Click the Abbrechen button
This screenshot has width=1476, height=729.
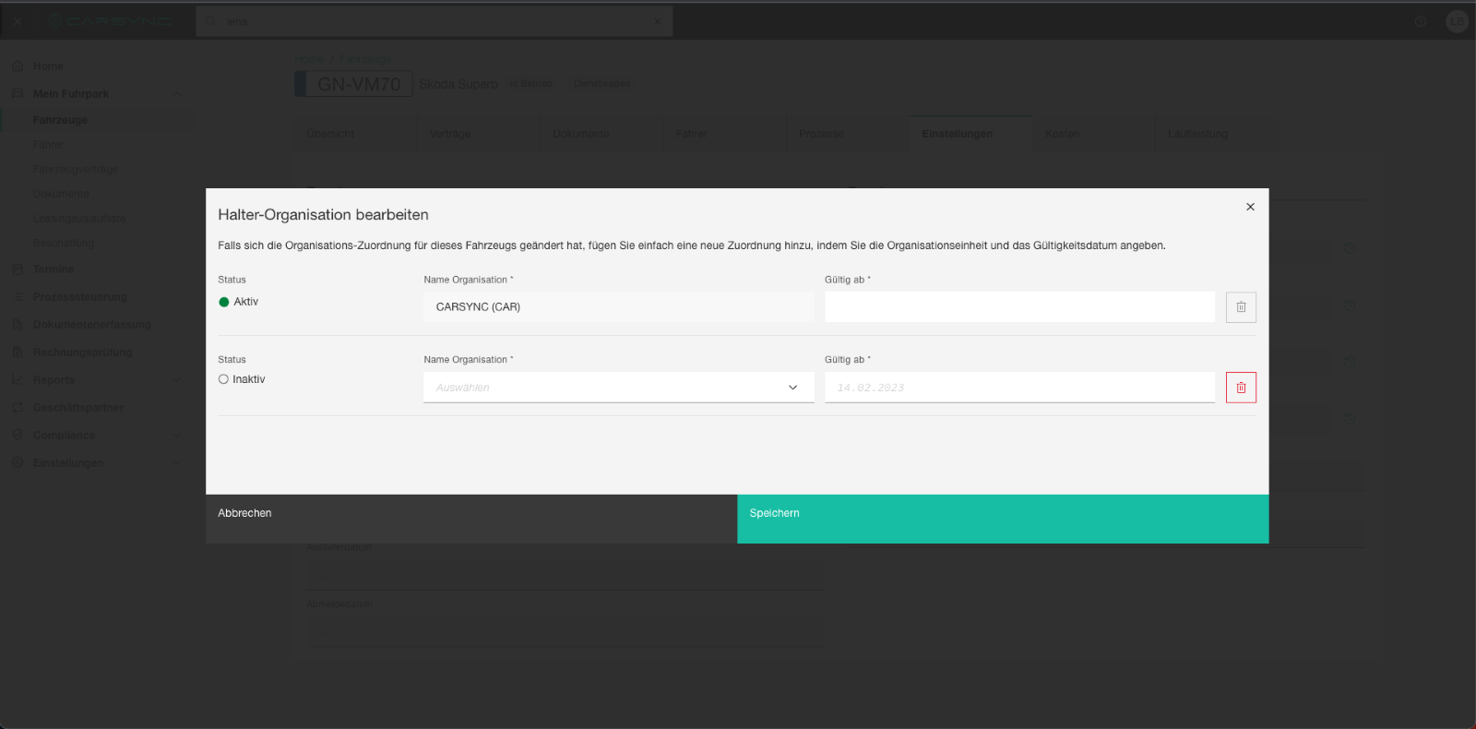pyautogui.click(x=471, y=519)
